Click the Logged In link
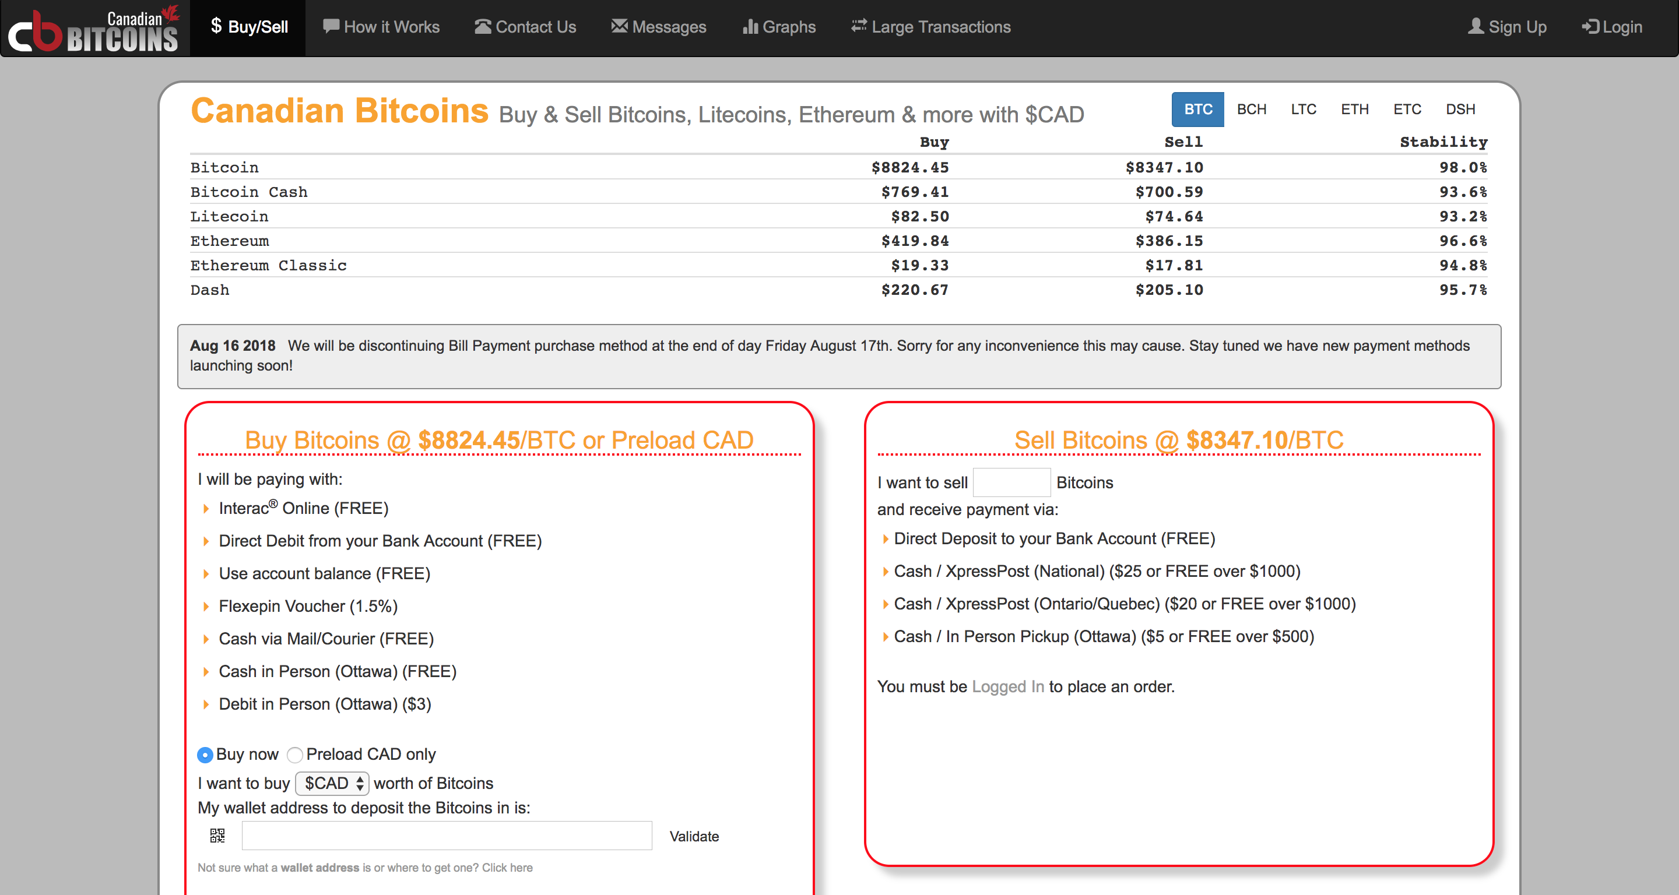 tap(1007, 686)
